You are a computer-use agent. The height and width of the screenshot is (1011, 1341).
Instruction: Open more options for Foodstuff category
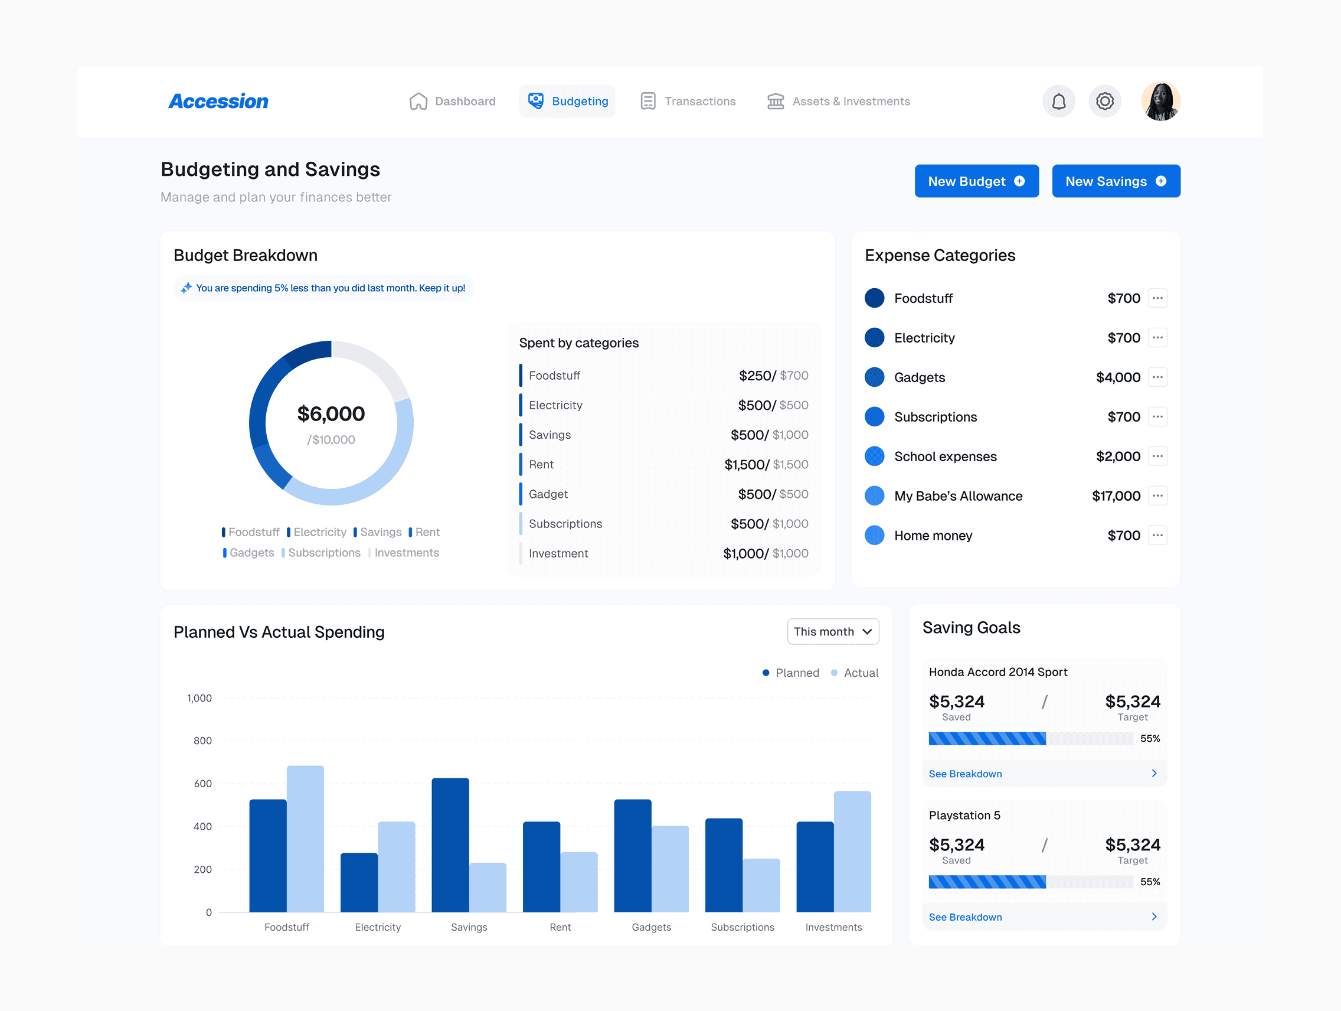[x=1157, y=298]
